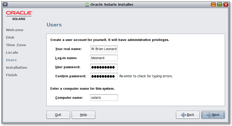Viewport: 232px width, 126px height.
Task: Jump to the Time Zone step
Action: coord(16,45)
